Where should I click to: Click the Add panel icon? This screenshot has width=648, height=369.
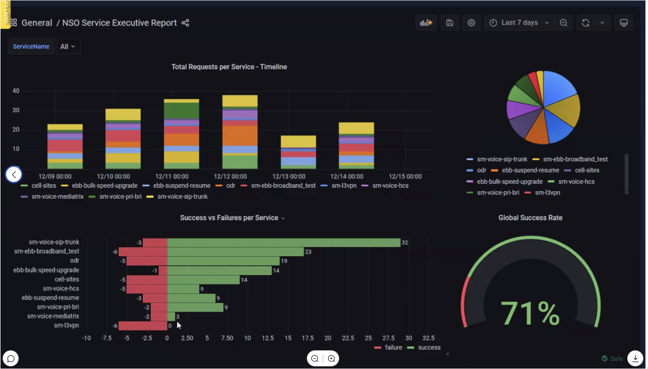click(426, 23)
